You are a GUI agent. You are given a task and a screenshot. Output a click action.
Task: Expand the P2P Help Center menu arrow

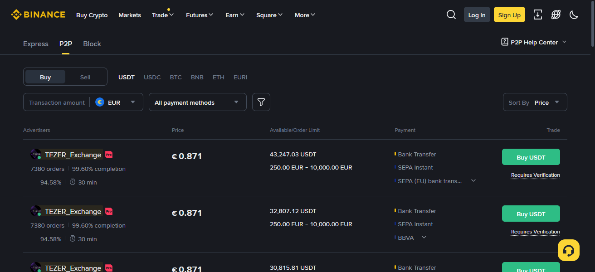(564, 42)
